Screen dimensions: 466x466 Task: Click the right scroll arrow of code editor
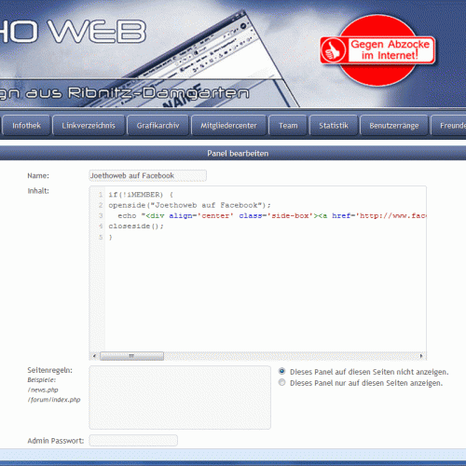[x=421, y=356]
